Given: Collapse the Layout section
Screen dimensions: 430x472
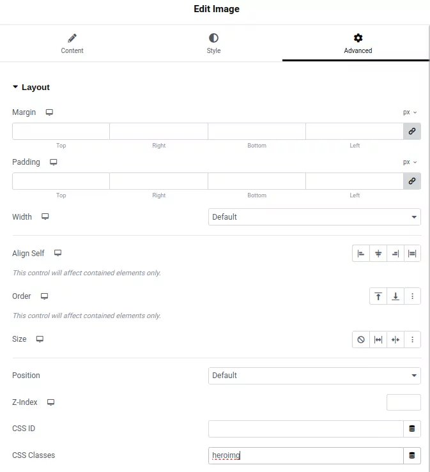Looking at the screenshot, I should click(31, 88).
